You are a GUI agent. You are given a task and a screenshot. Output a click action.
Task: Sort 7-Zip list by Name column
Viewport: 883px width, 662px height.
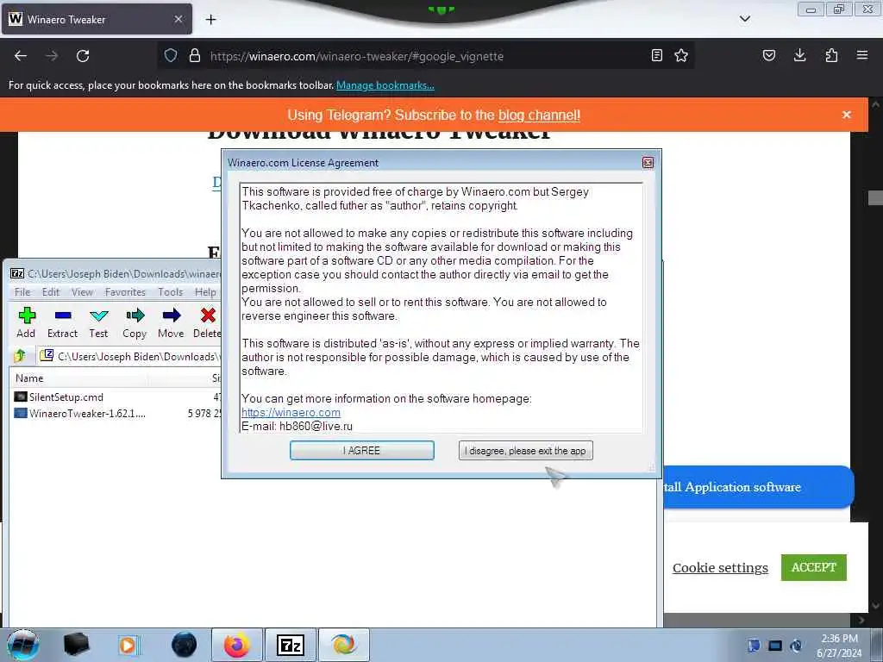[29, 378]
